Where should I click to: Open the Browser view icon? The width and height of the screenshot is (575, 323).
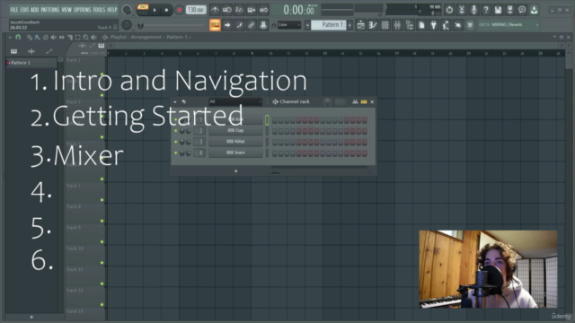(x=410, y=25)
